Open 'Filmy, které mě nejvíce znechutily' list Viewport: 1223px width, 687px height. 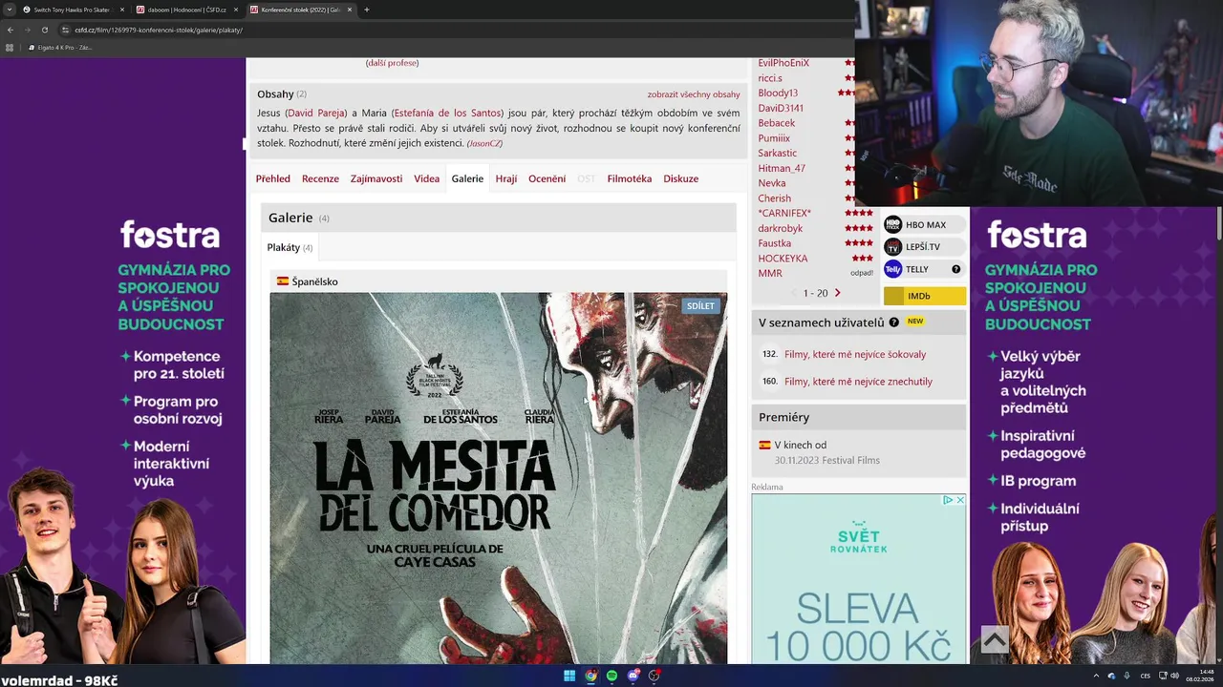(858, 382)
